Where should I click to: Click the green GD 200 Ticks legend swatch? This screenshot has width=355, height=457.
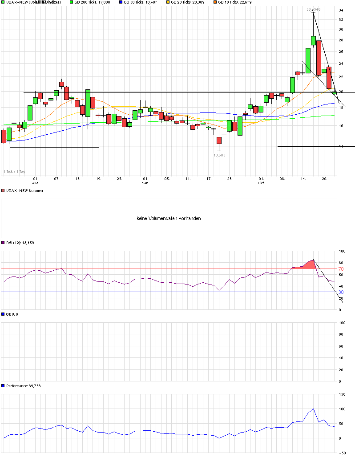pyautogui.click(x=72, y=2)
